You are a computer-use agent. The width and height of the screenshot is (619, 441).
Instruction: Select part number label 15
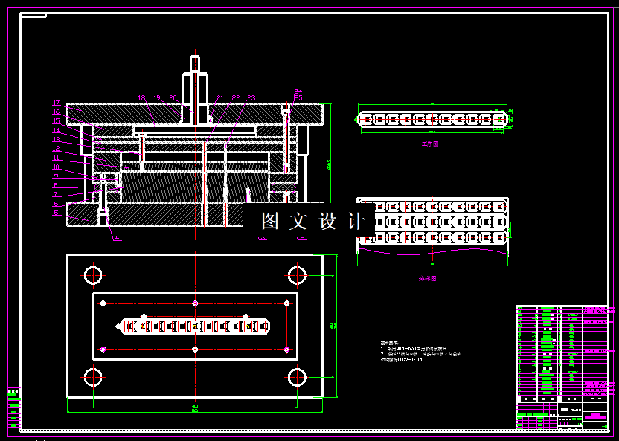click(56, 121)
